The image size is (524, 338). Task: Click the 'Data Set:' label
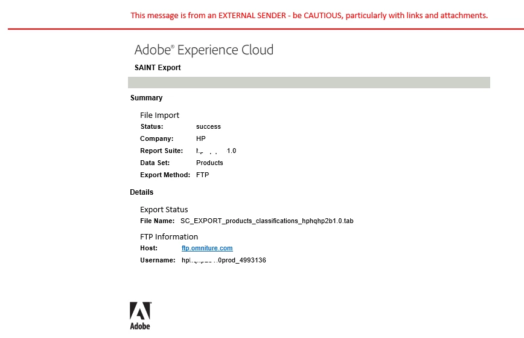(155, 163)
